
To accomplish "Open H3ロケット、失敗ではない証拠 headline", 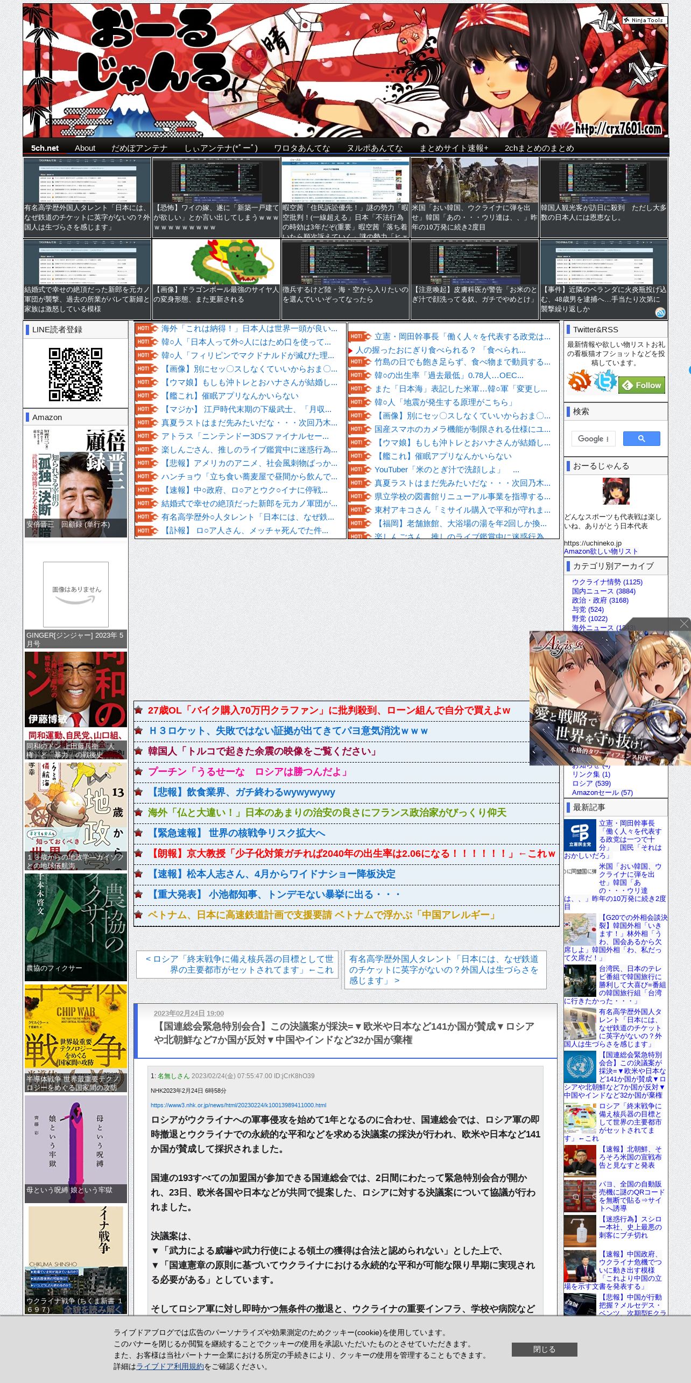I will click(288, 731).
